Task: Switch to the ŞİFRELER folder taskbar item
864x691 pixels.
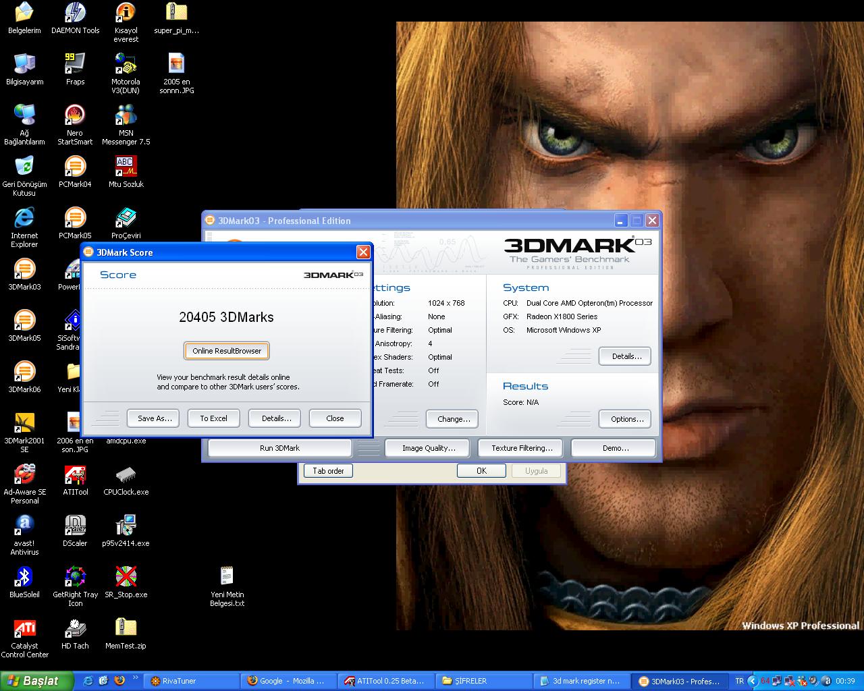Action: pyautogui.click(x=483, y=681)
